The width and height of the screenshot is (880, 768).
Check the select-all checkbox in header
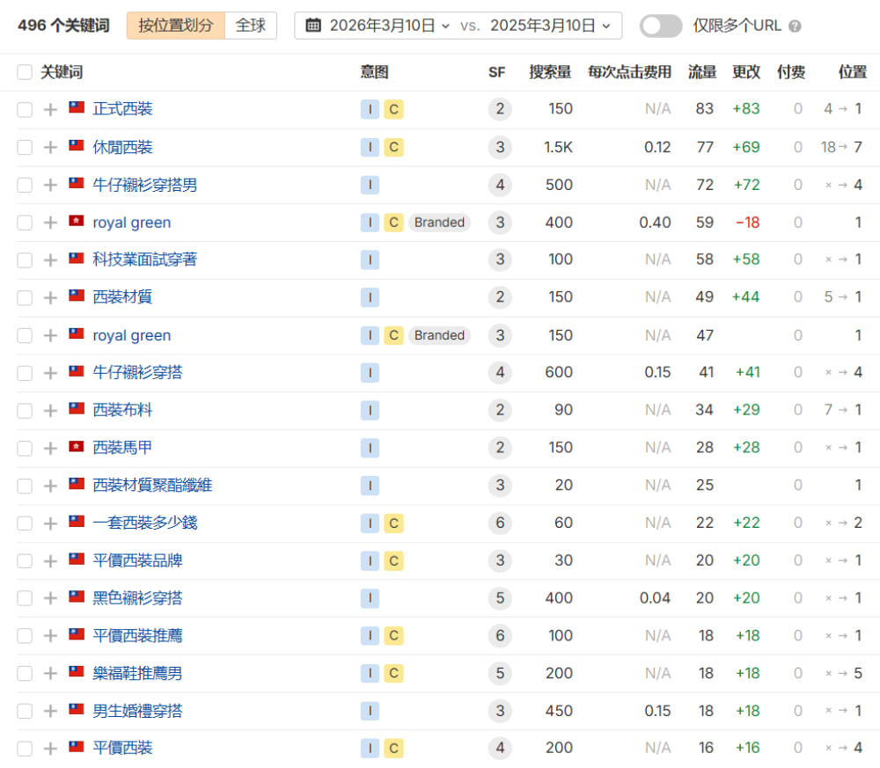coord(25,72)
